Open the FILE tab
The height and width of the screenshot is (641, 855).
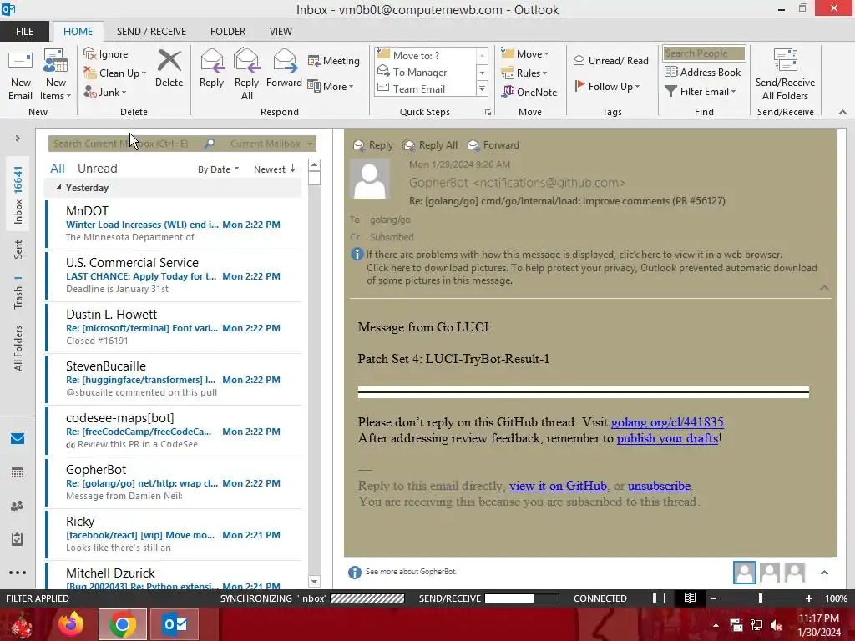tap(24, 32)
